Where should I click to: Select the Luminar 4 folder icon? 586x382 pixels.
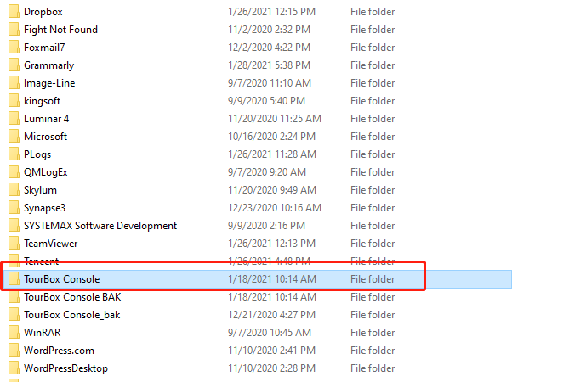tap(14, 119)
